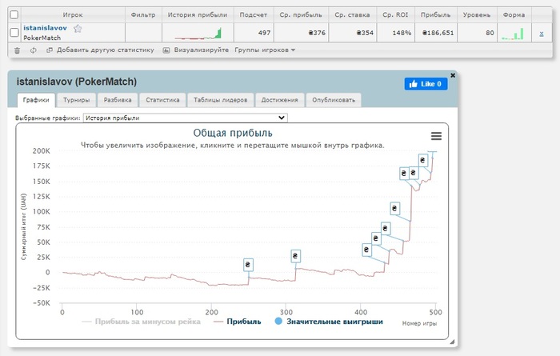The height and width of the screenshot is (356, 560).
Task: Click the win marker near game 313
Action: click(295, 256)
